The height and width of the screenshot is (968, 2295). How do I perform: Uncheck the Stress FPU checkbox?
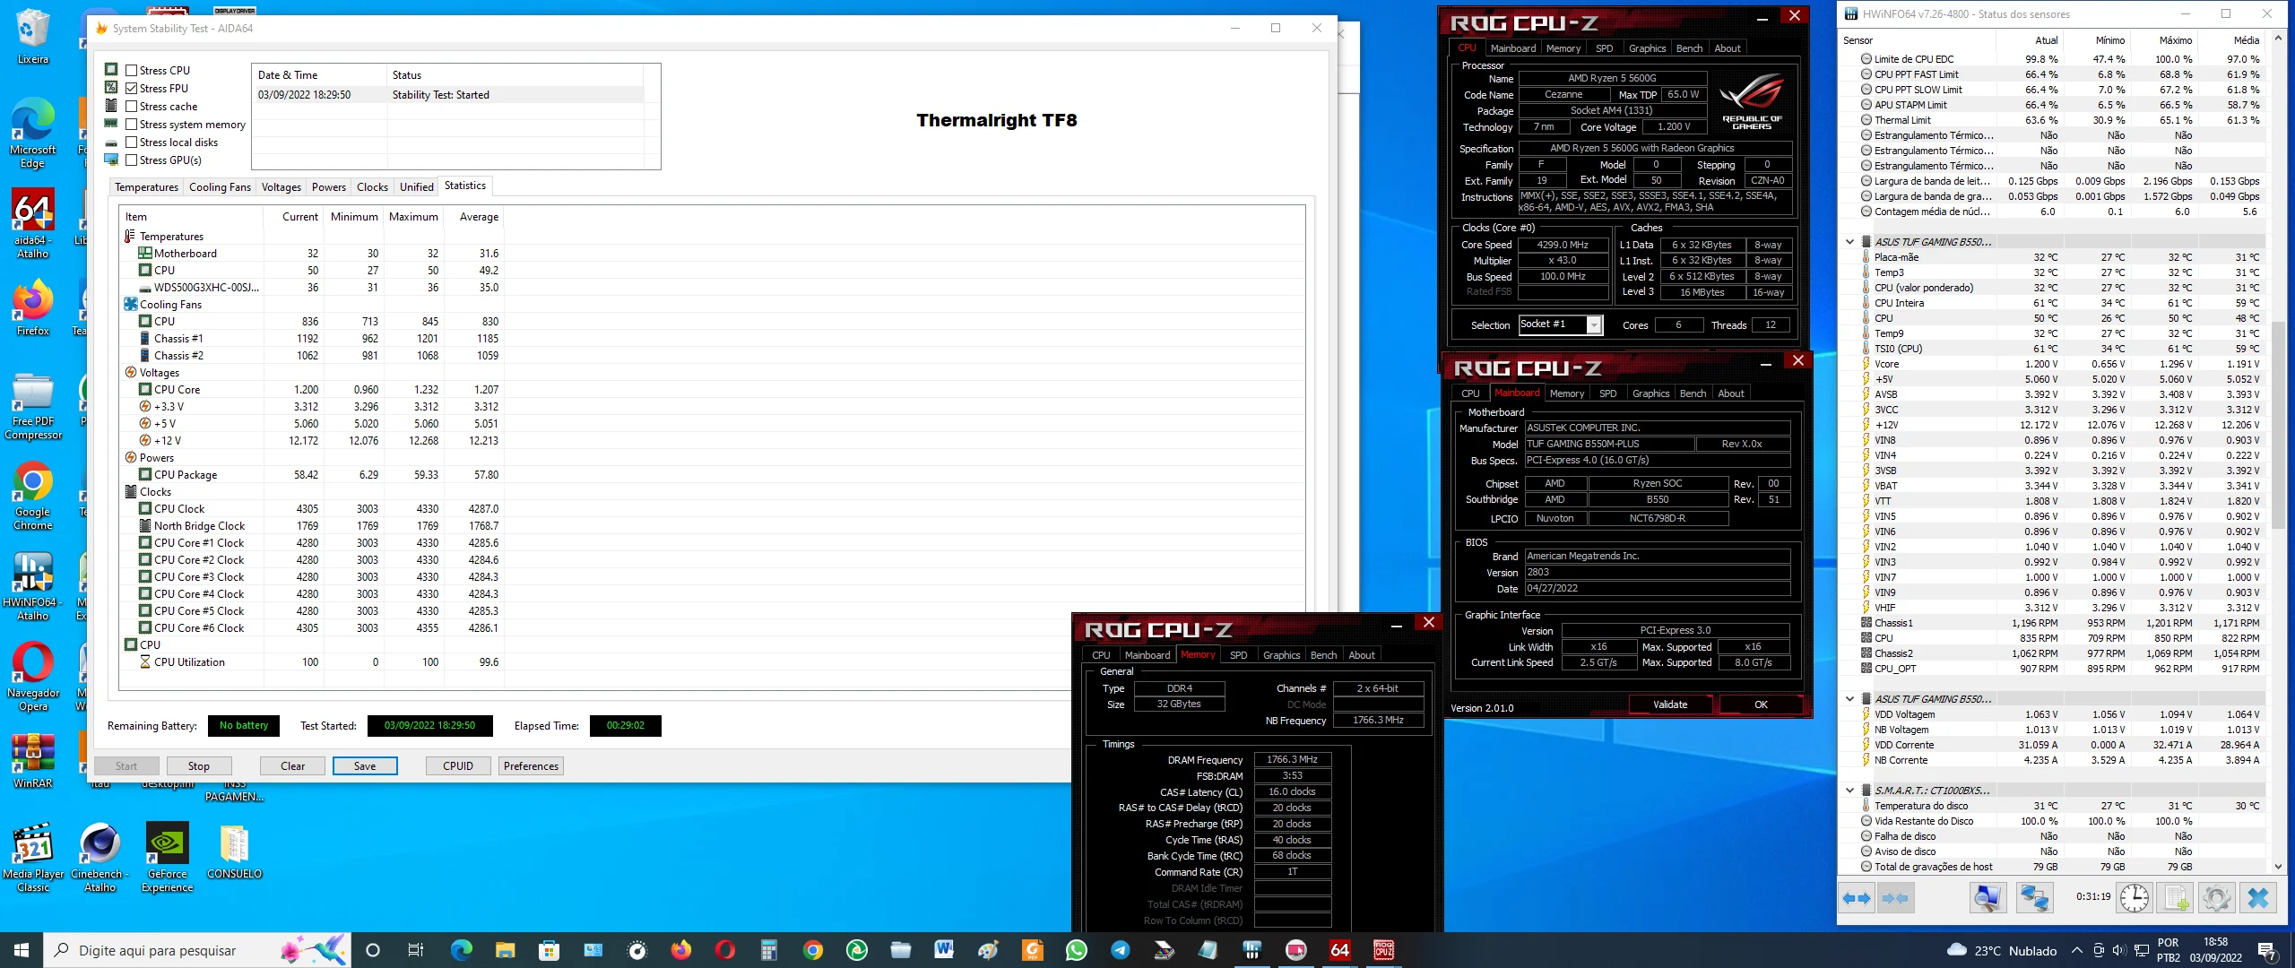coord(132,88)
